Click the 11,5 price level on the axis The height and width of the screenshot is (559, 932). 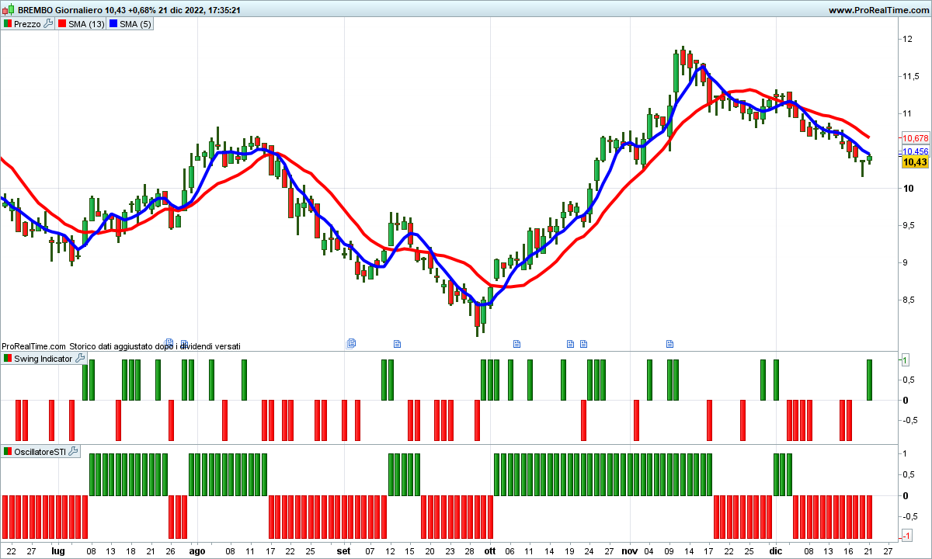(910, 76)
